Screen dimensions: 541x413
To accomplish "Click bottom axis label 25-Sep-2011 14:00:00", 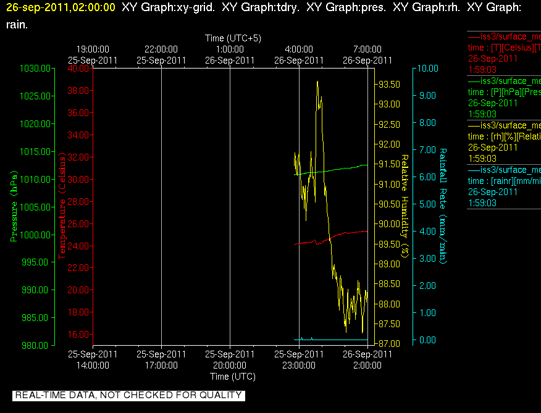I will tap(93, 359).
